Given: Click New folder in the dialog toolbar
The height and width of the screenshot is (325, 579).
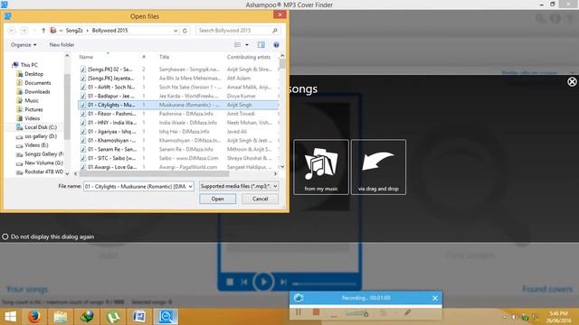Looking at the screenshot, I should coord(62,45).
